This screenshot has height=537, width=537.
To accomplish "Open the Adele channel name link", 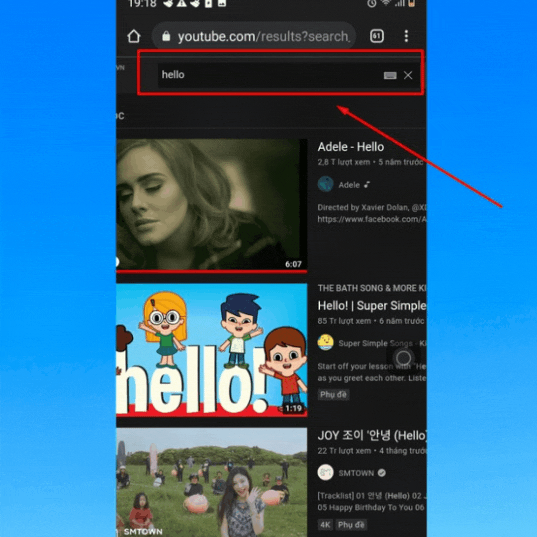I will pos(349,185).
